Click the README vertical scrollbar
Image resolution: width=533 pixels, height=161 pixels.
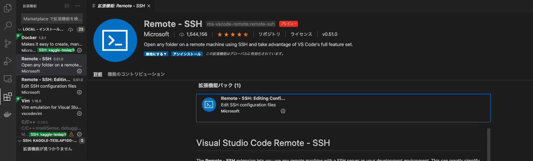pos(488,144)
